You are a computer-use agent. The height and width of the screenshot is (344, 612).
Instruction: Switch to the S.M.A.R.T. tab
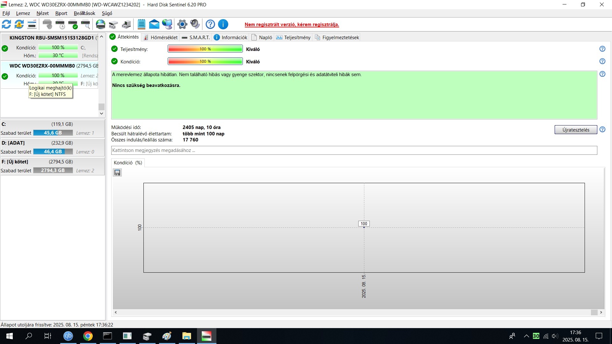coord(196,37)
